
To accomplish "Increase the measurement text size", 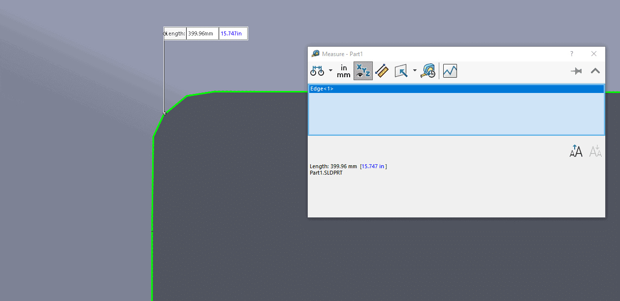I will click(575, 150).
